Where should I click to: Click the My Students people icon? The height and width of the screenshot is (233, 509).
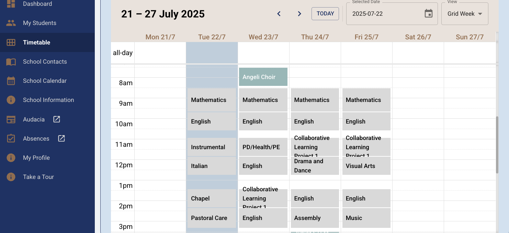pyautogui.click(x=11, y=23)
